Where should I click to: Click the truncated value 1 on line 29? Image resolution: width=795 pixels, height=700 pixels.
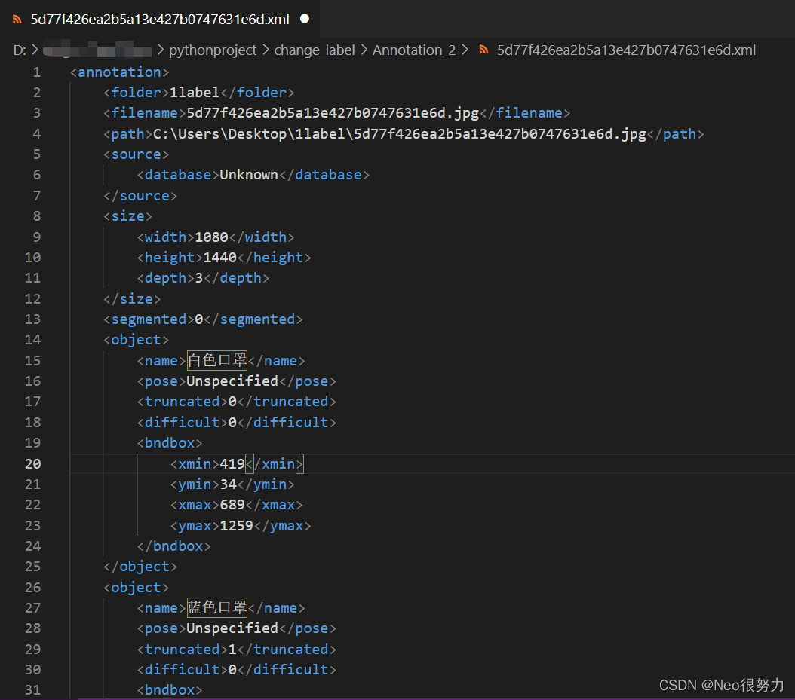click(x=232, y=650)
